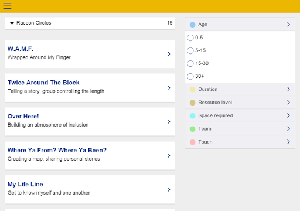This screenshot has height=211, width=300.
Task: Expand the Duration filter section
Action: click(240, 89)
